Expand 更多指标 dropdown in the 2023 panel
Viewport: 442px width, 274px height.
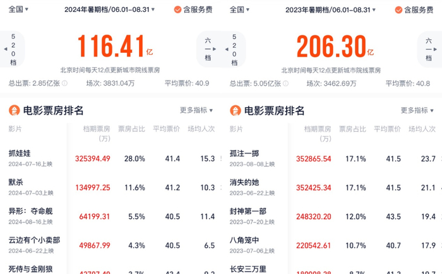coord(417,110)
